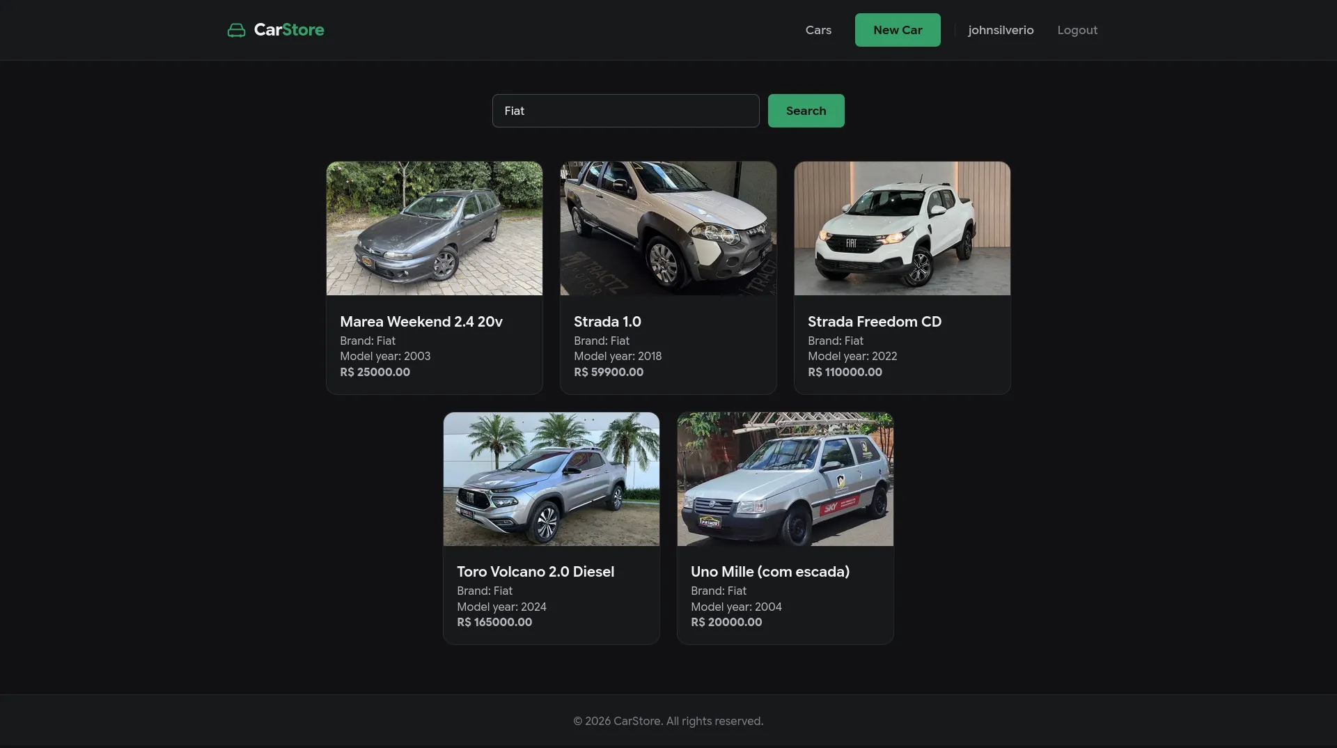Open the Strada Freedom CD car photo
Screen dimensions: 1337x748
pos(902,228)
